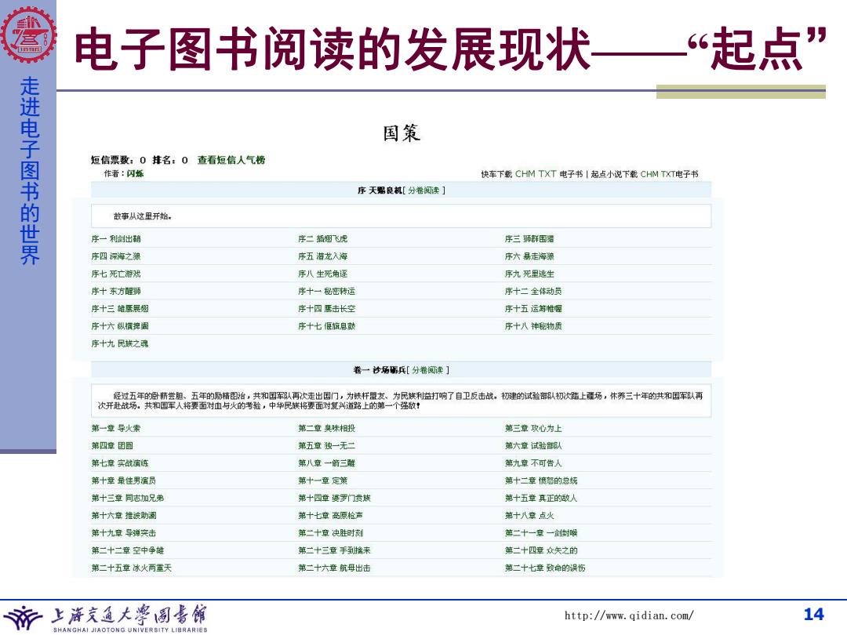
Task: Open chapter 第十一章 定策
Action: [322, 481]
